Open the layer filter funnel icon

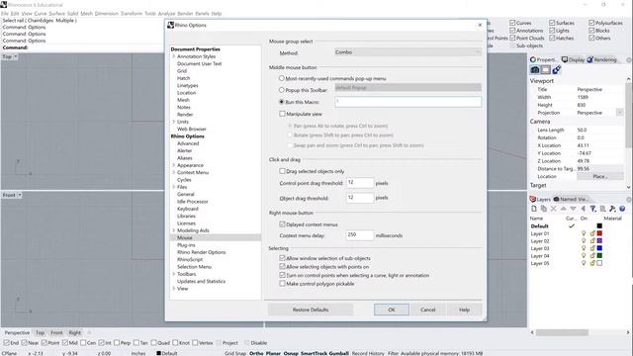click(593, 209)
